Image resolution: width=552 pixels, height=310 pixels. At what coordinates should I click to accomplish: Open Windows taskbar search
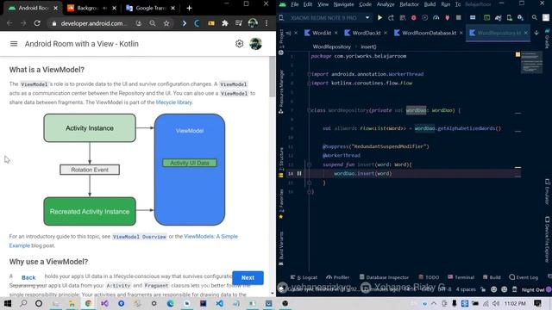pyautogui.click(x=23, y=303)
